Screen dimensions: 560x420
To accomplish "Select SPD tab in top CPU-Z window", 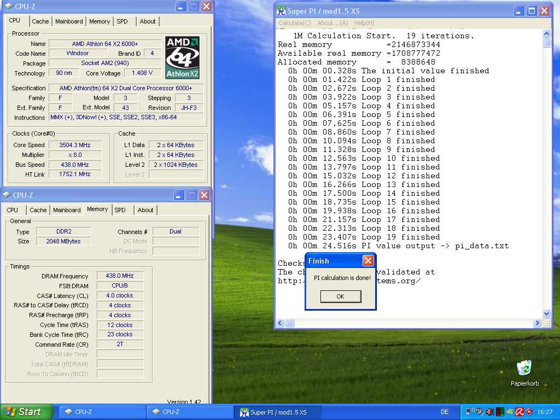I will (122, 21).
